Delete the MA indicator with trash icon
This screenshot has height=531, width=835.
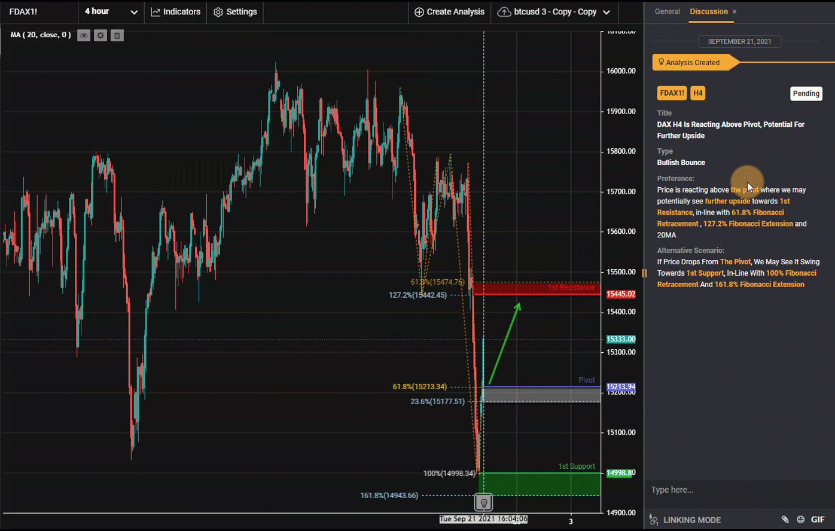(x=117, y=35)
